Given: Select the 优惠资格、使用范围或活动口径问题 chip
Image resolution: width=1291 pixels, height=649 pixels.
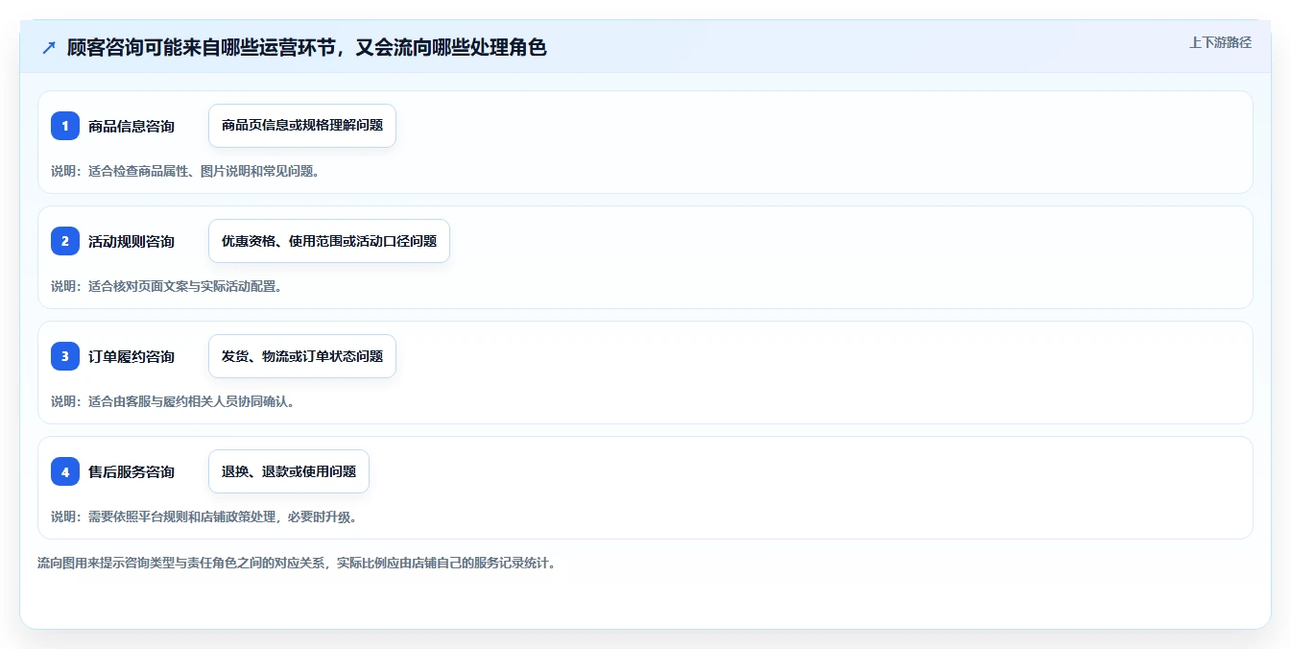Looking at the screenshot, I should (329, 241).
